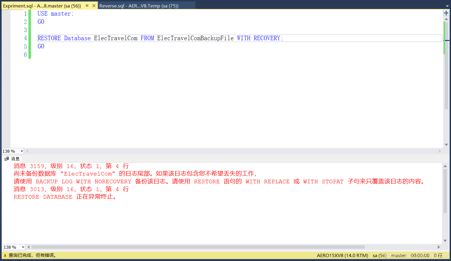Image resolution: width=451 pixels, height=261 pixels.
Task: Click the messages horizontal scrollbar thumb
Action: pyautogui.click(x=198, y=247)
